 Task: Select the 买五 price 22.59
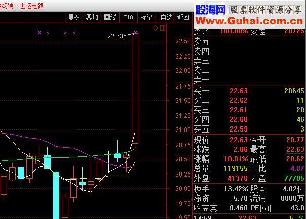pyautogui.click(x=239, y=129)
